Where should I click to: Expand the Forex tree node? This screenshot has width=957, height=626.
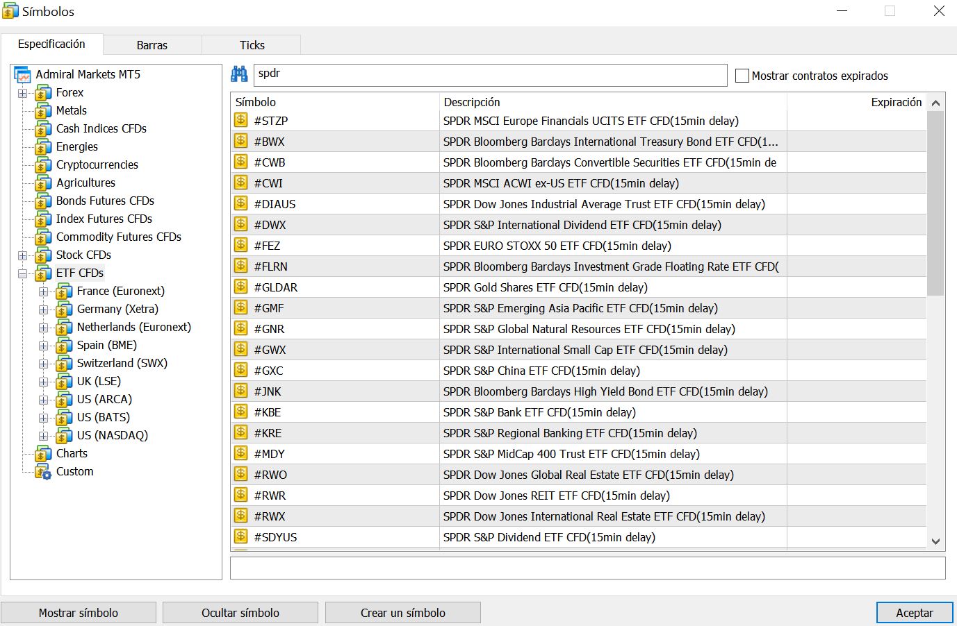[x=22, y=92]
